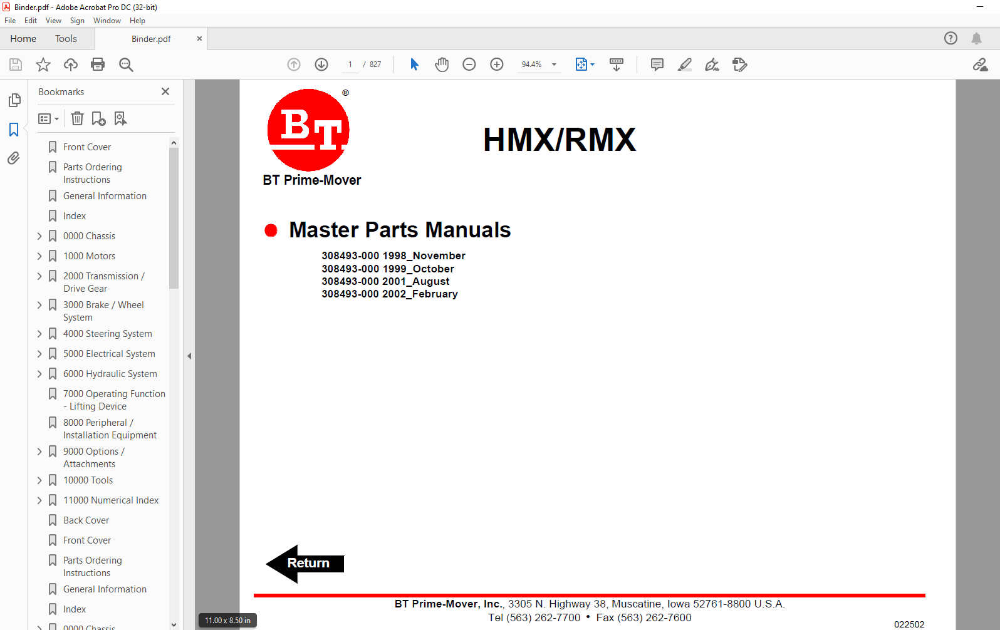Go to previous page arrow
This screenshot has height=630, width=1000.
294,65
